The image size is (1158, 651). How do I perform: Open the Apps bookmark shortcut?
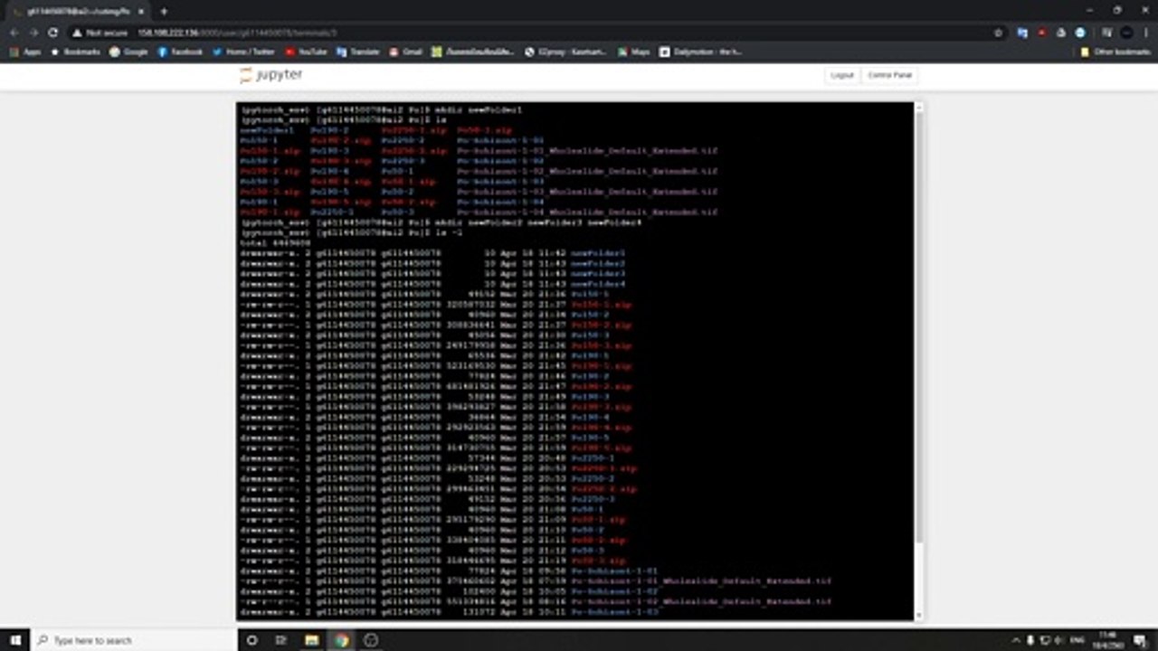pyautogui.click(x=25, y=52)
